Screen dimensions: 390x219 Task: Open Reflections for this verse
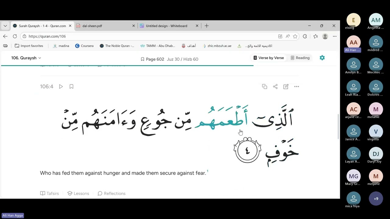click(112, 193)
